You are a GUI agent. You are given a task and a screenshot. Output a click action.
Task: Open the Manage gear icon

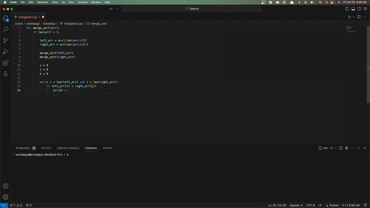click(x=5, y=197)
